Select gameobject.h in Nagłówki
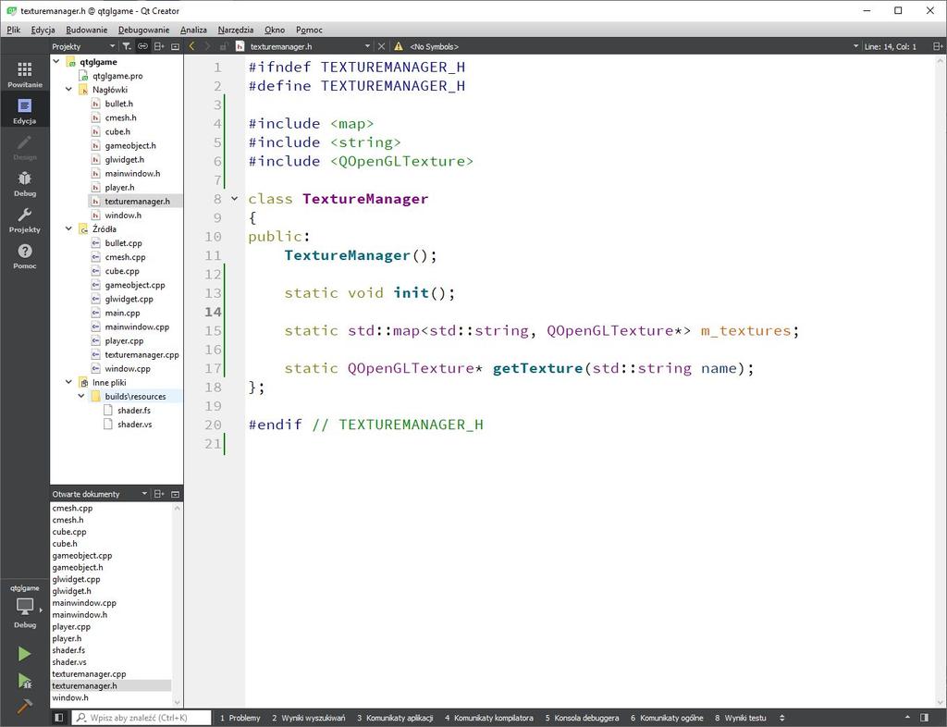The image size is (947, 727). coord(129,145)
